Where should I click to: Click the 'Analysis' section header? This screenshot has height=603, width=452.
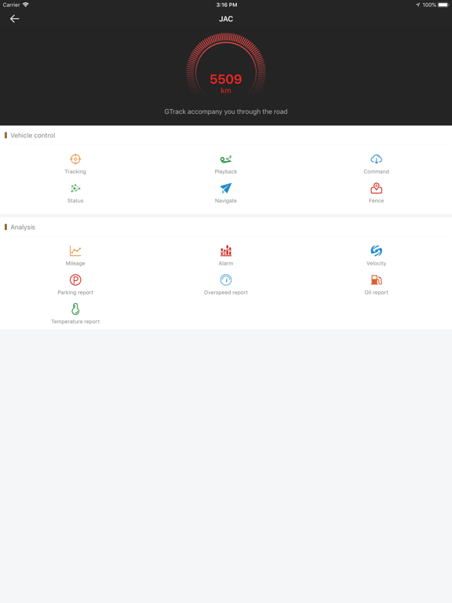23,227
